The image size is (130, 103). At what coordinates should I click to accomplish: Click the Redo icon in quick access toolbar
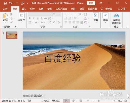[x=17, y=3]
